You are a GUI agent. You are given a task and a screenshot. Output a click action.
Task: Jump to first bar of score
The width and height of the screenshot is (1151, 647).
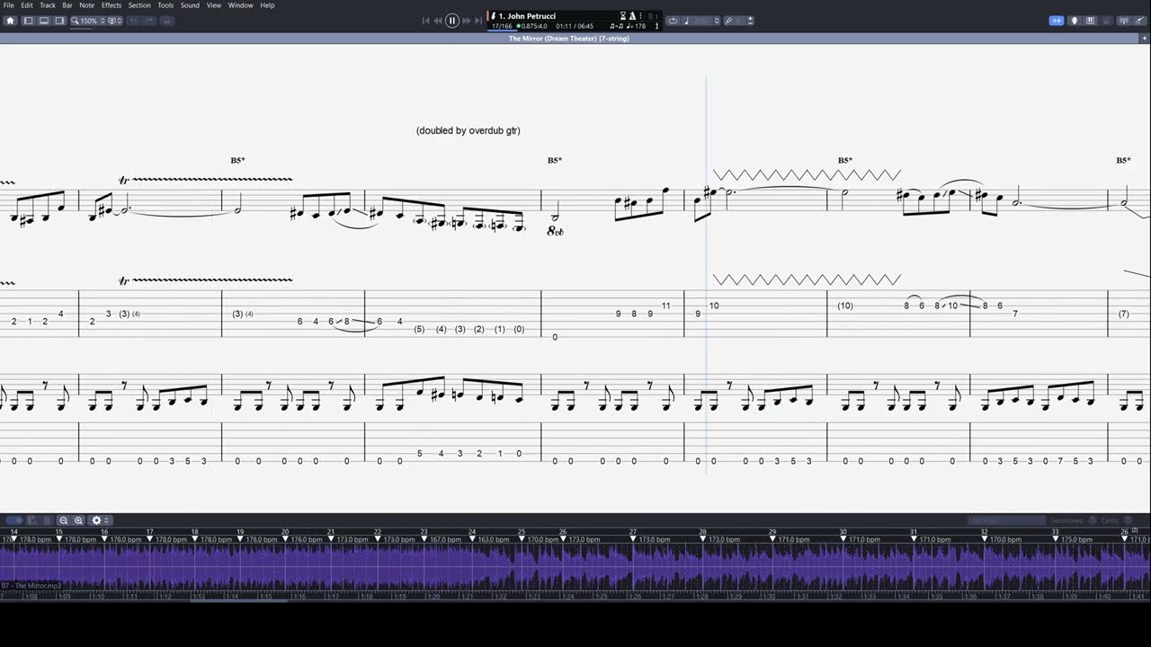[425, 21]
